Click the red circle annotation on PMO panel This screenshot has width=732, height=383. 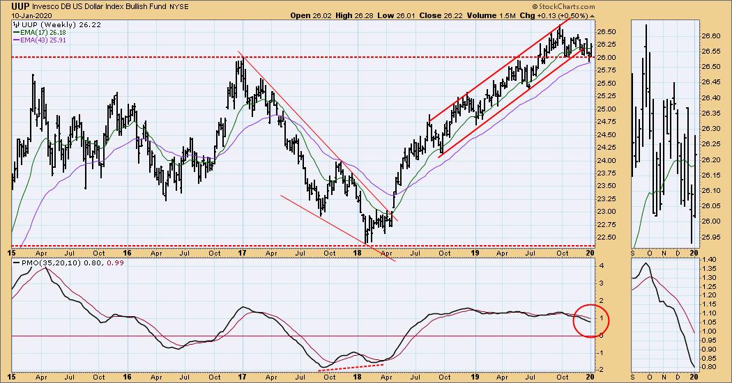click(595, 321)
